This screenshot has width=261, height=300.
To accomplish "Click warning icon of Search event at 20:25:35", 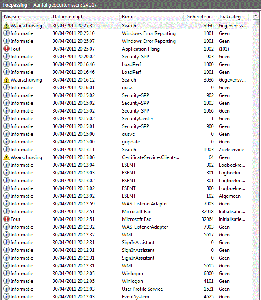I will click(6, 25).
